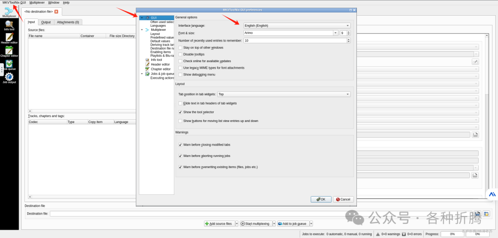This screenshot has height=238, width=498.
Task: Open the Interface language dropdown
Action: tap(297, 25)
